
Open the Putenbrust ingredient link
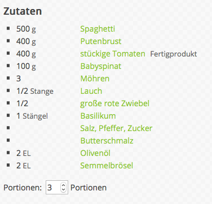(x=101, y=41)
